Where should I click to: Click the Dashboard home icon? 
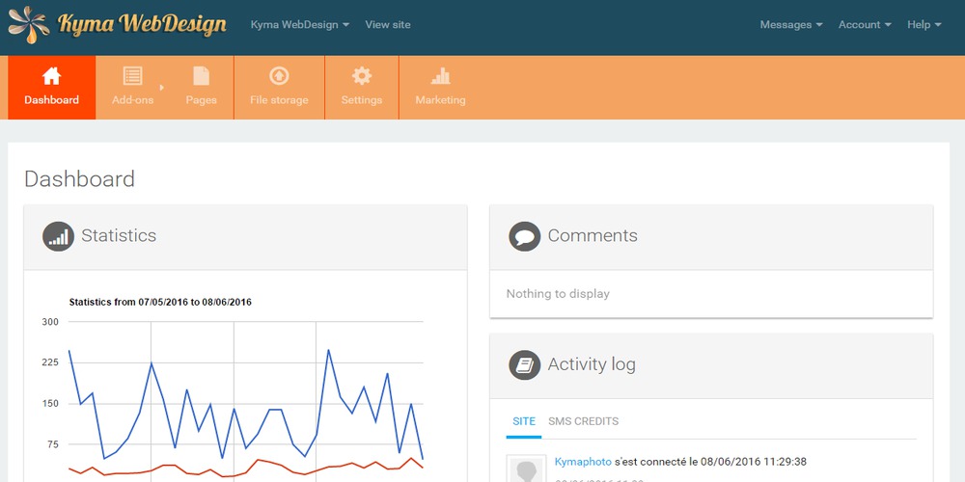52,76
